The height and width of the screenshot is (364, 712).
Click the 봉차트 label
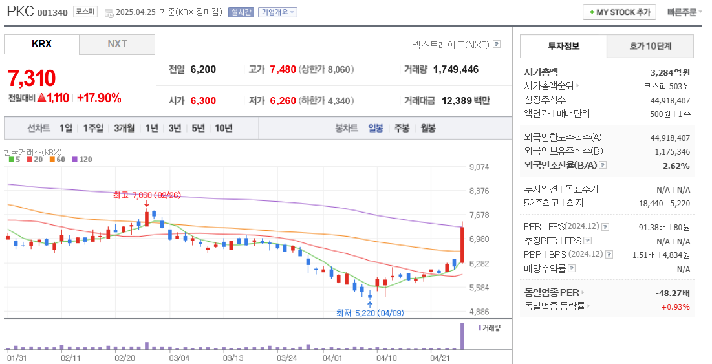(x=347, y=129)
